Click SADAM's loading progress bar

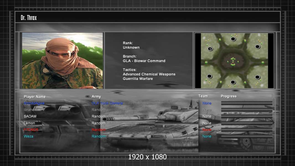247,116
